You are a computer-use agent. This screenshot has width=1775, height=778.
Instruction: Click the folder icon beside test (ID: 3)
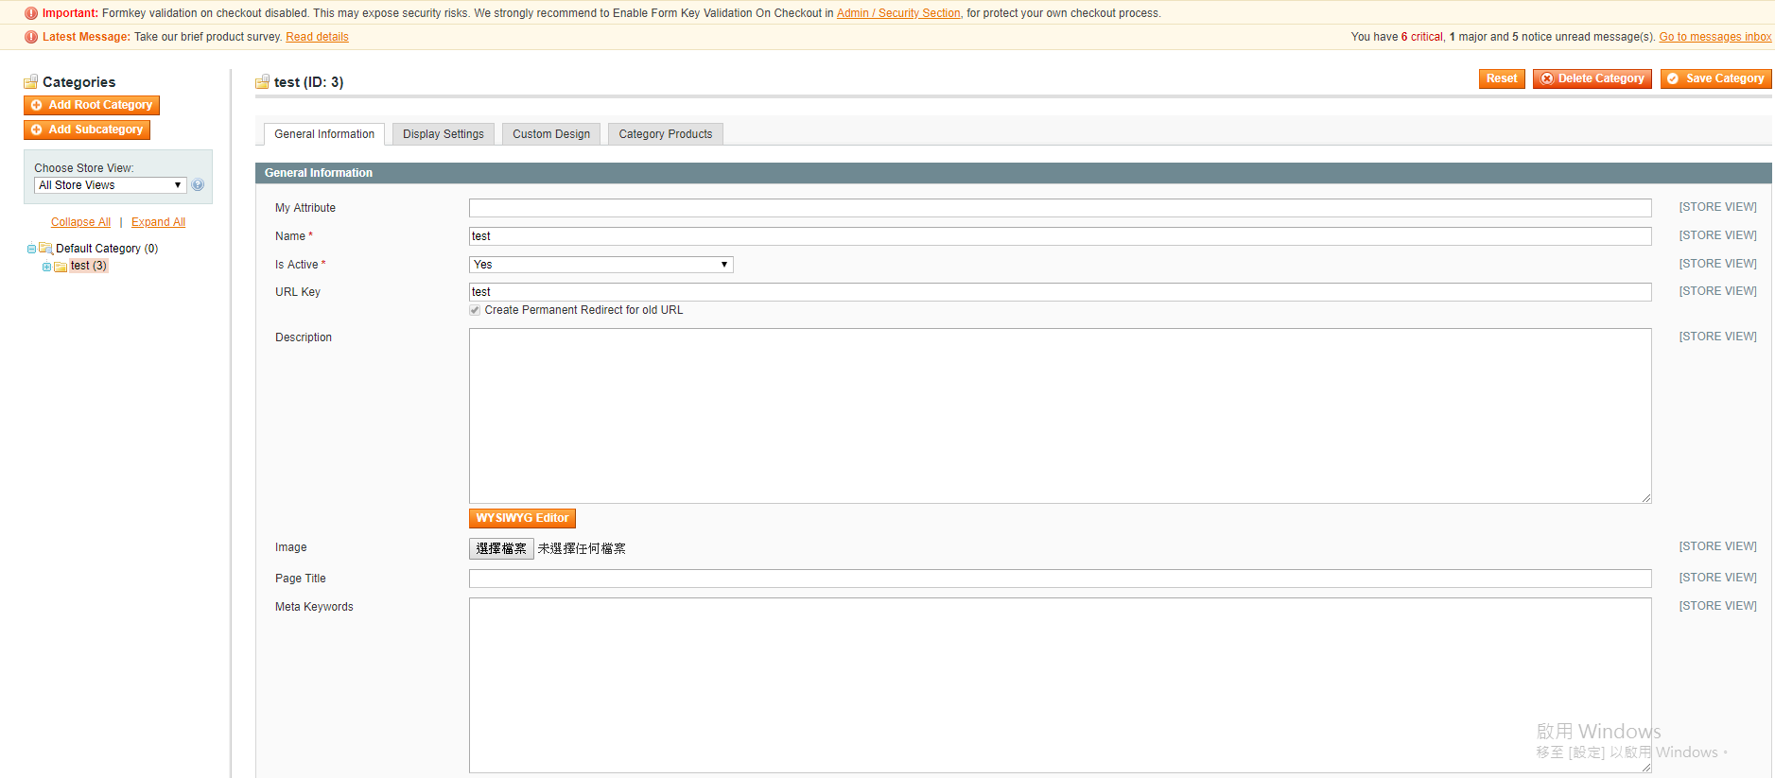pyautogui.click(x=262, y=82)
